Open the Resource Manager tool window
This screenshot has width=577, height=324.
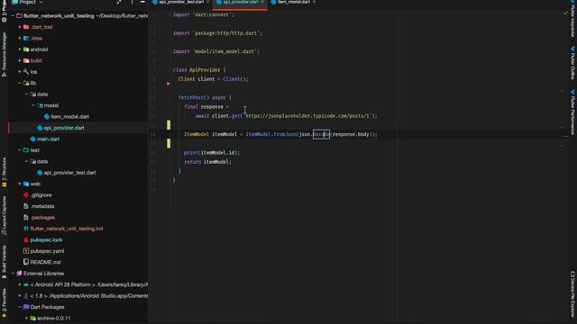[4, 54]
